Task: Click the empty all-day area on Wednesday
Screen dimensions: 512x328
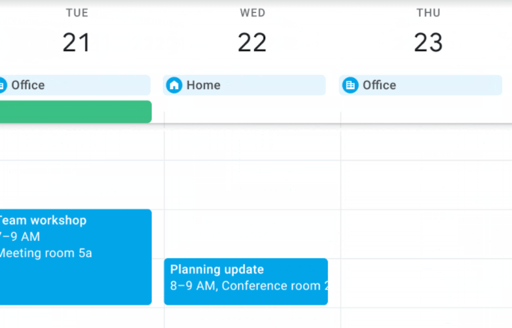Action: pos(252,110)
